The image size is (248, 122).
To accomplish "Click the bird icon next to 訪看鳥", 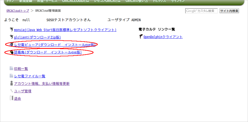I will coord(11,52).
